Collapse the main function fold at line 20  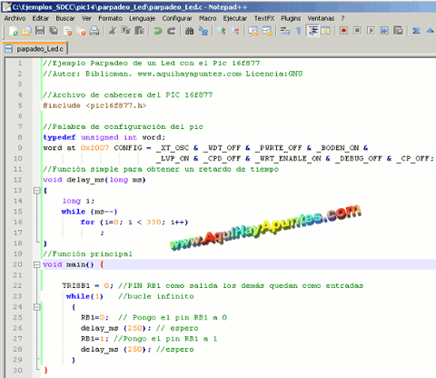36,264
